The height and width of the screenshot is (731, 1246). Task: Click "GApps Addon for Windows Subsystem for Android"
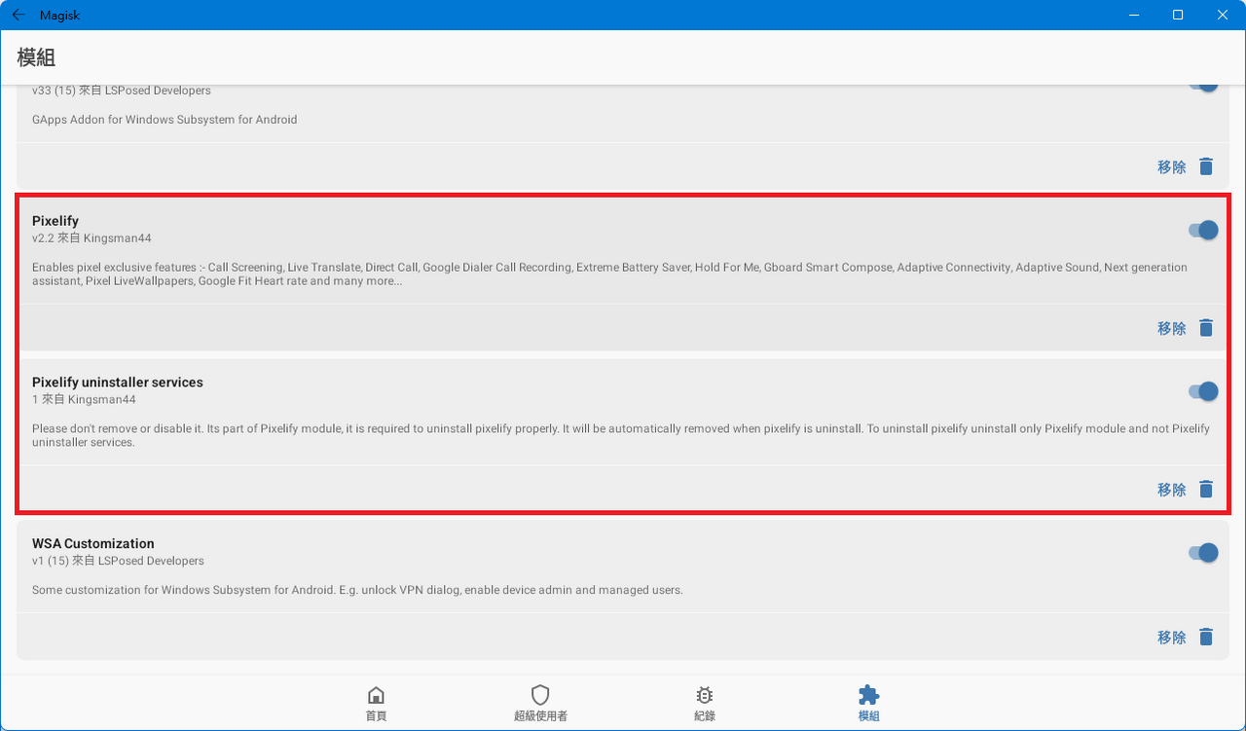click(165, 120)
